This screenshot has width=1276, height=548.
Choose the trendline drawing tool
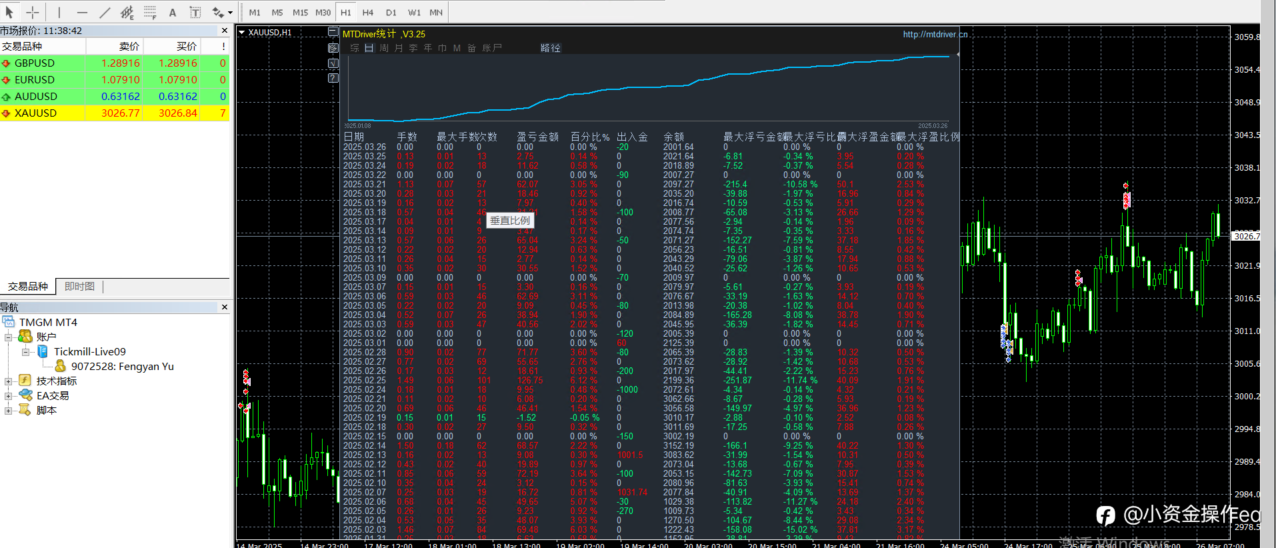[x=105, y=12]
